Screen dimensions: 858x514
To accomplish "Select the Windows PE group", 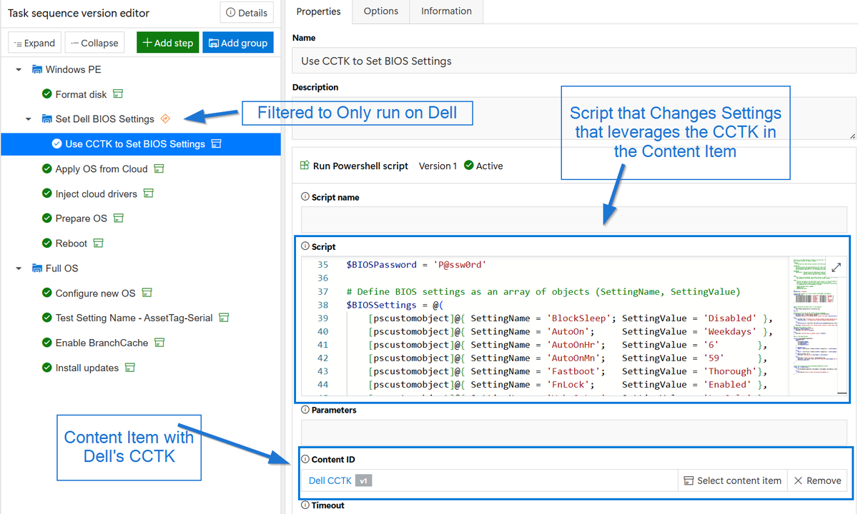I will click(x=73, y=69).
